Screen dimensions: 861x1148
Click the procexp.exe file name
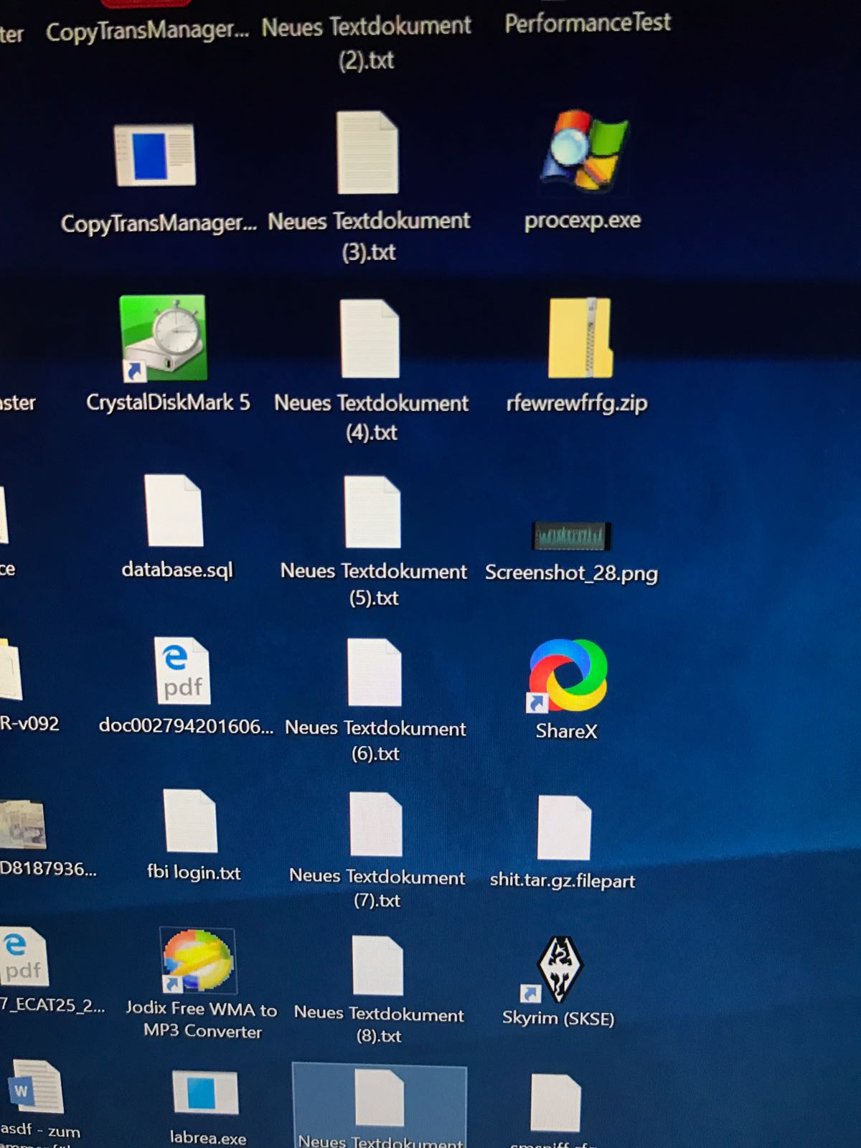coord(583,220)
